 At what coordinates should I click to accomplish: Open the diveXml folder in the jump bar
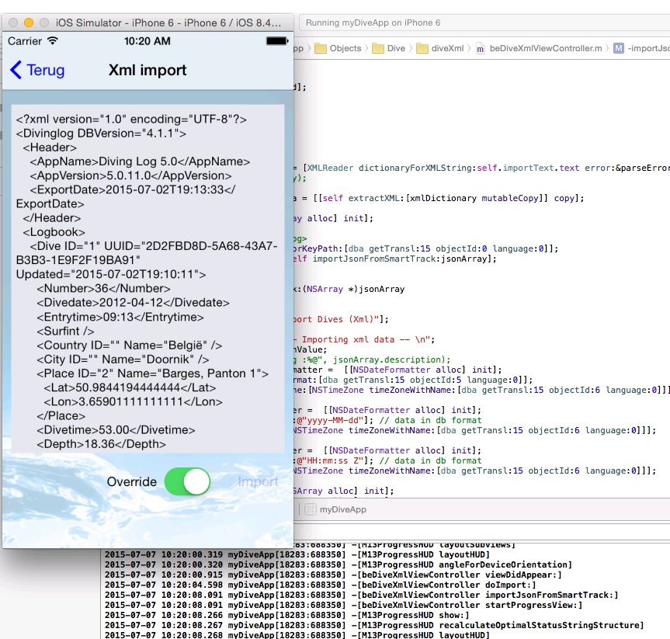440,48
